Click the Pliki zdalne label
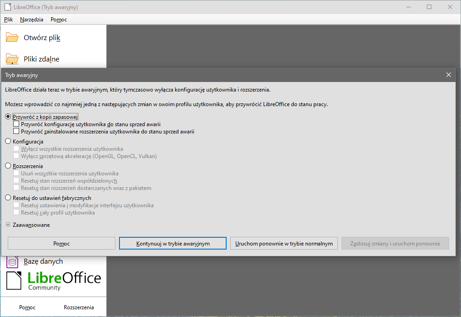Viewport: 461px width, 317px height. [x=41, y=59]
